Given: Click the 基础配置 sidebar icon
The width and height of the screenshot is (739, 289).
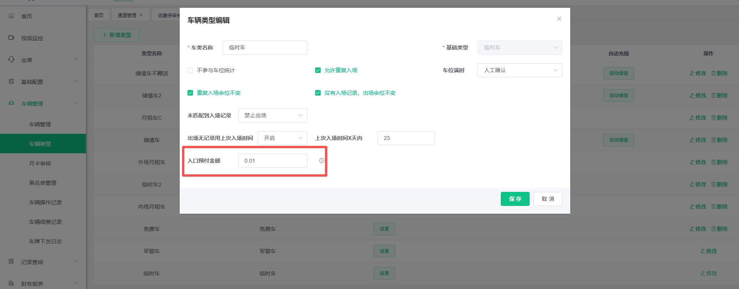Looking at the screenshot, I should pos(11,82).
